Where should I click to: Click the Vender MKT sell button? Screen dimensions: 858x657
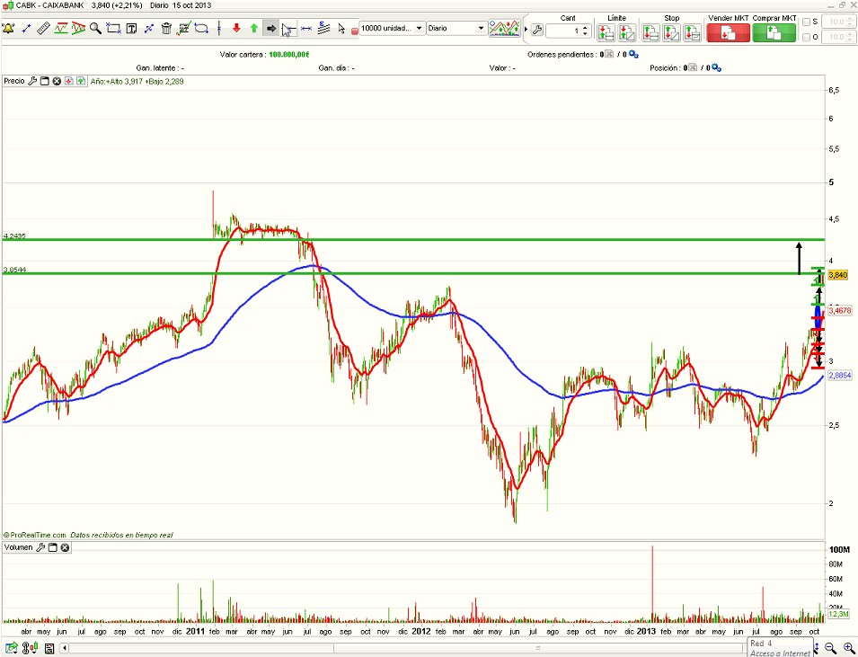(x=728, y=33)
